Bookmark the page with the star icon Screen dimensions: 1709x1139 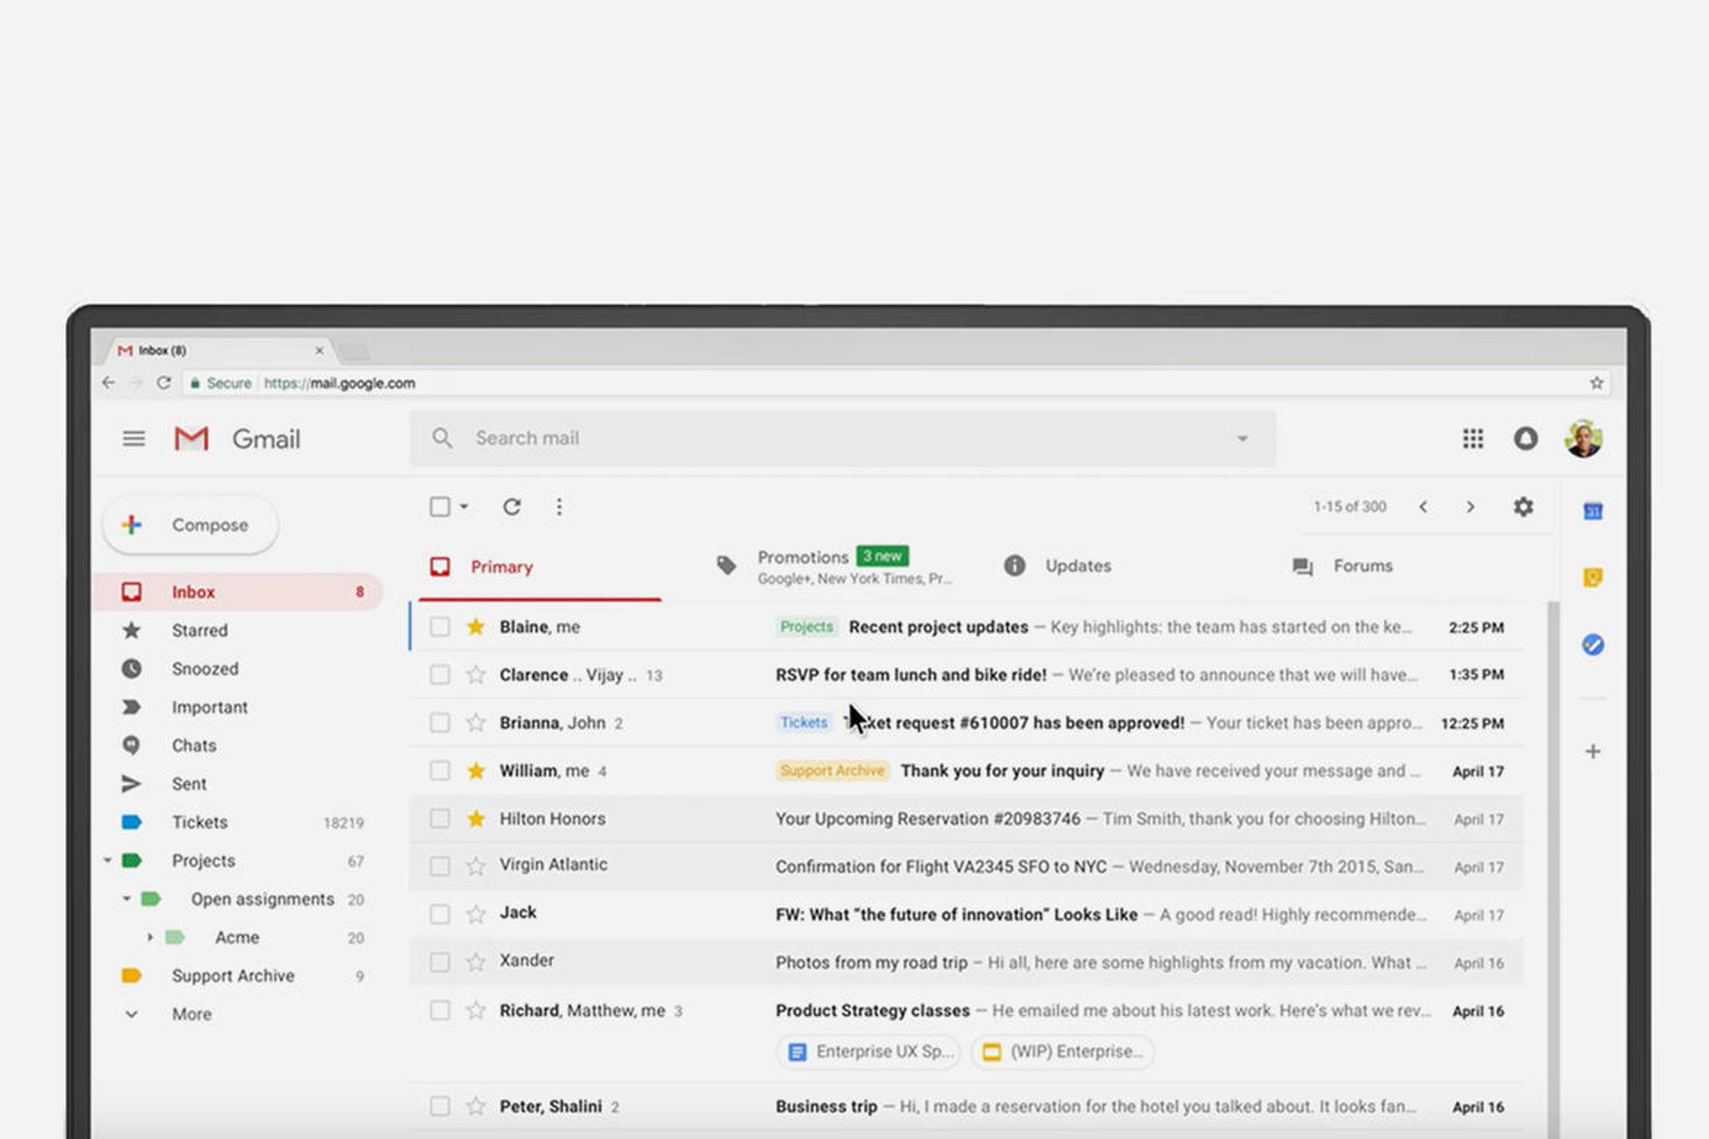(1597, 383)
